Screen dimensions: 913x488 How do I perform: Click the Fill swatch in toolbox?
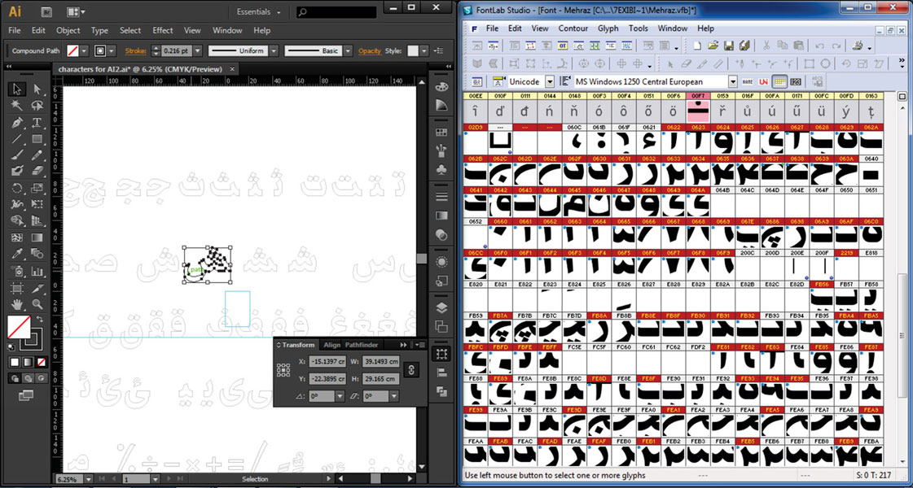[x=19, y=328]
